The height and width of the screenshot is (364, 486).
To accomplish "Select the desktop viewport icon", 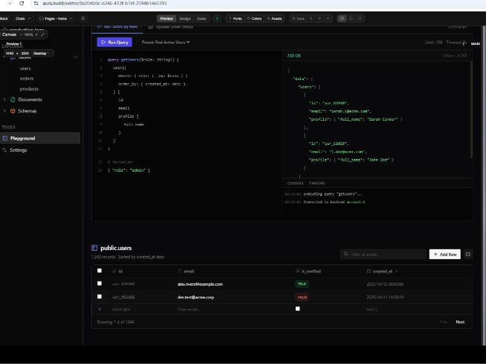I will (x=342, y=19).
